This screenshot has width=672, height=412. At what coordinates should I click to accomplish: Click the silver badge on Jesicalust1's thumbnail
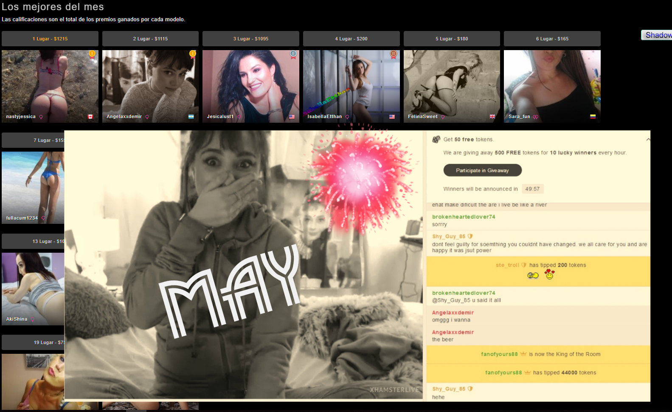coord(293,54)
